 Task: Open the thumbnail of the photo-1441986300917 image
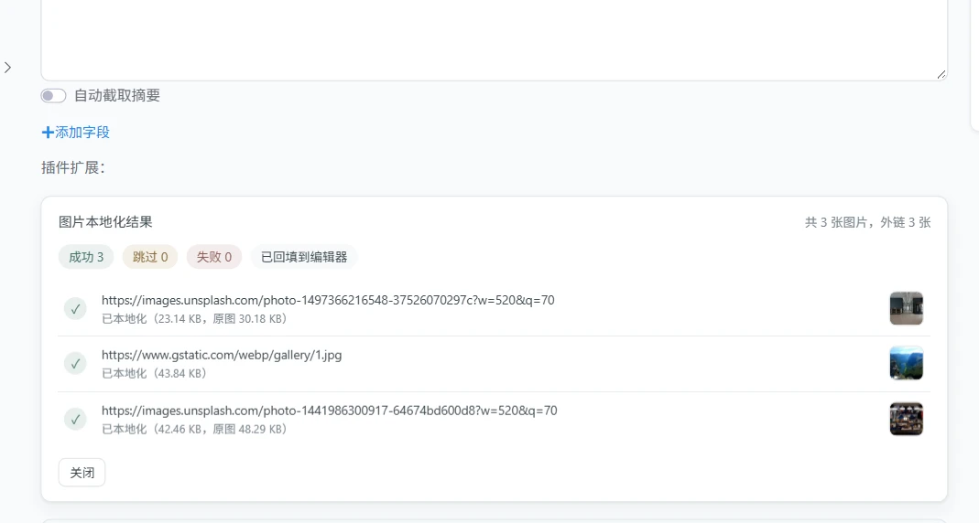[906, 418]
